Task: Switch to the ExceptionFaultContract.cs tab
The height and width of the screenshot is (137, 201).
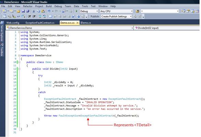Action: pyautogui.click(x=40, y=23)
